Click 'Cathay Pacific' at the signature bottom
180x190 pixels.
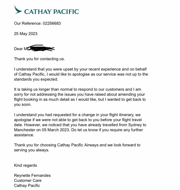pos(27,185)
